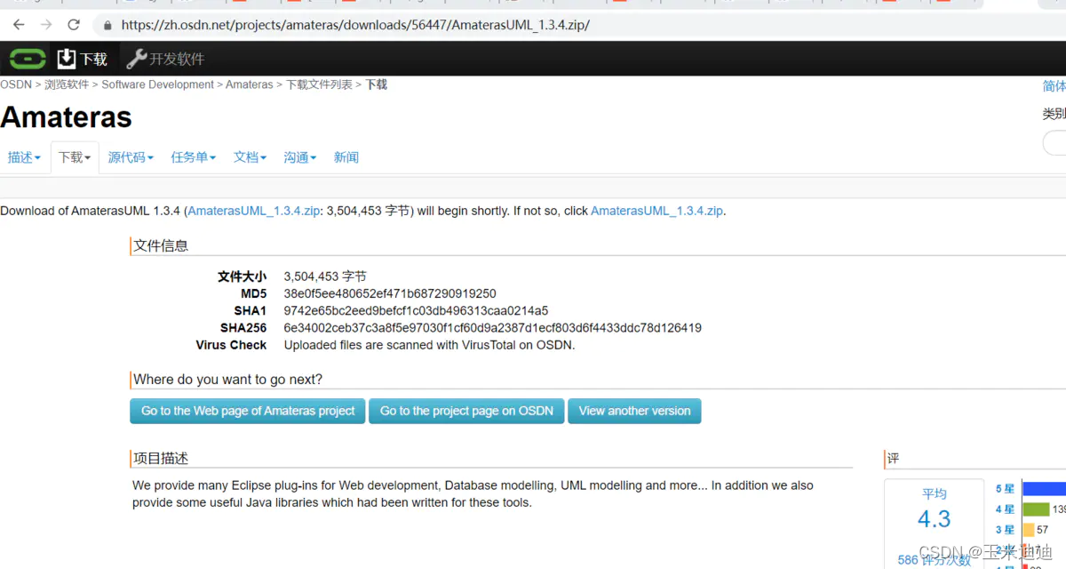Click the SHA256 hash value

[x=493, y=328]
